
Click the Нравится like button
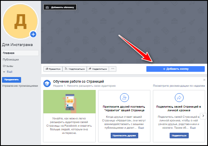pyautogui.click(x=53, y=69)
